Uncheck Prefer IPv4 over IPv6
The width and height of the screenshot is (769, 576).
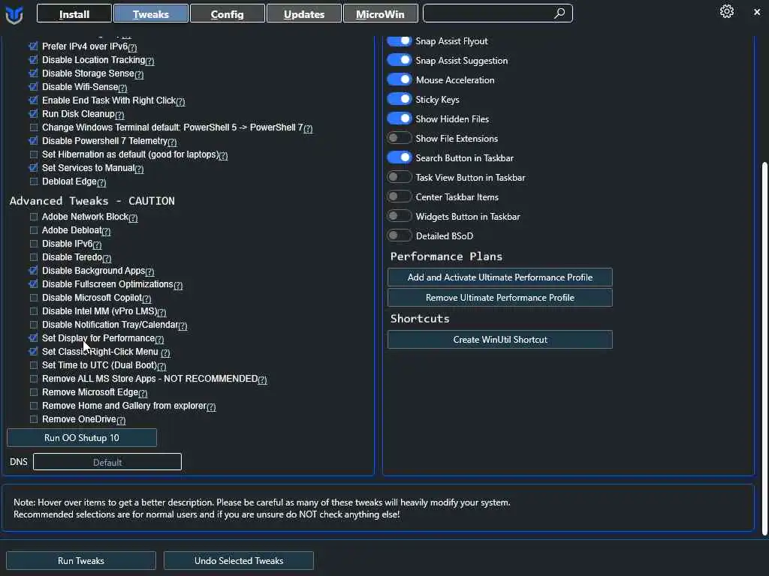coord(33,46)
